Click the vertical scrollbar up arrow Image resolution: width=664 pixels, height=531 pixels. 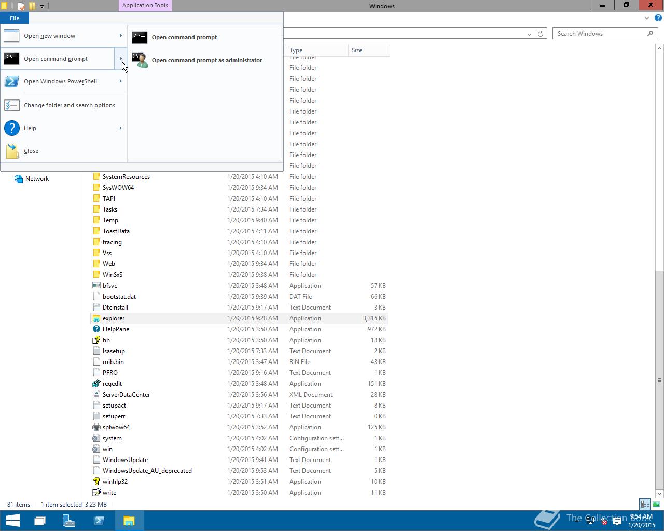click(659, 48)
